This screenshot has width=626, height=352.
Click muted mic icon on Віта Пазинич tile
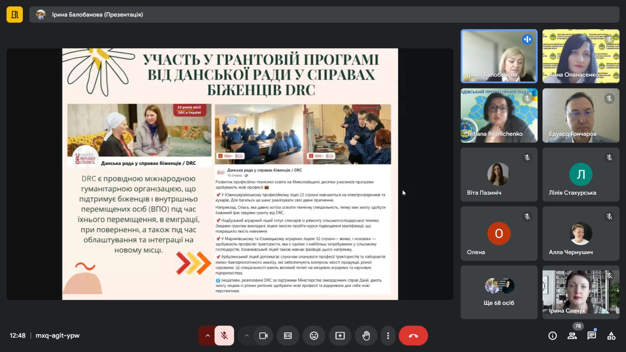click(528, 158)
